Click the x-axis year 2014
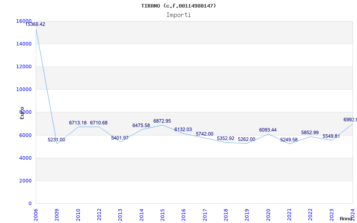Image resolution: width=357 pixels, height=223 pixels. pos(141,215)
